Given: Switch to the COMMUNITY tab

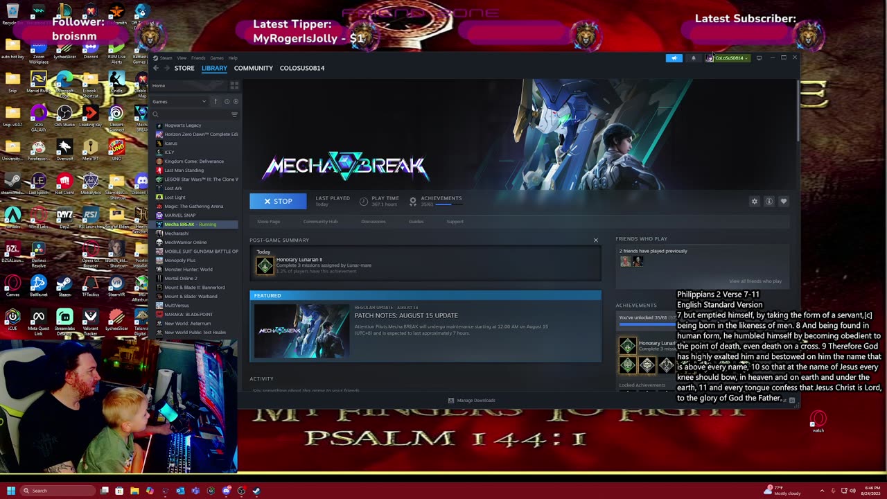Looking at the screenshot, I should tap(253, 68).
